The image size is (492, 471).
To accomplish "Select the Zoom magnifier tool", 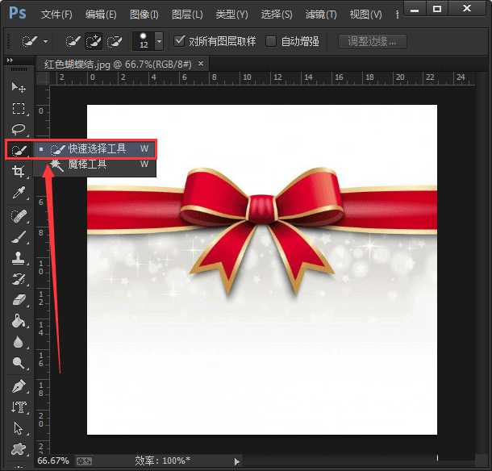I will pos(19,364).
